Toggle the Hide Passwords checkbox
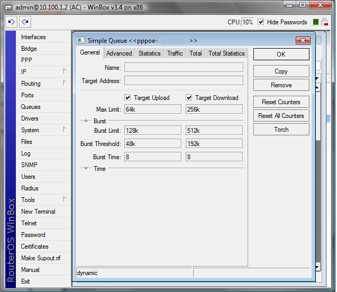Viewport: 337px width, 292px height. point(261,22)
